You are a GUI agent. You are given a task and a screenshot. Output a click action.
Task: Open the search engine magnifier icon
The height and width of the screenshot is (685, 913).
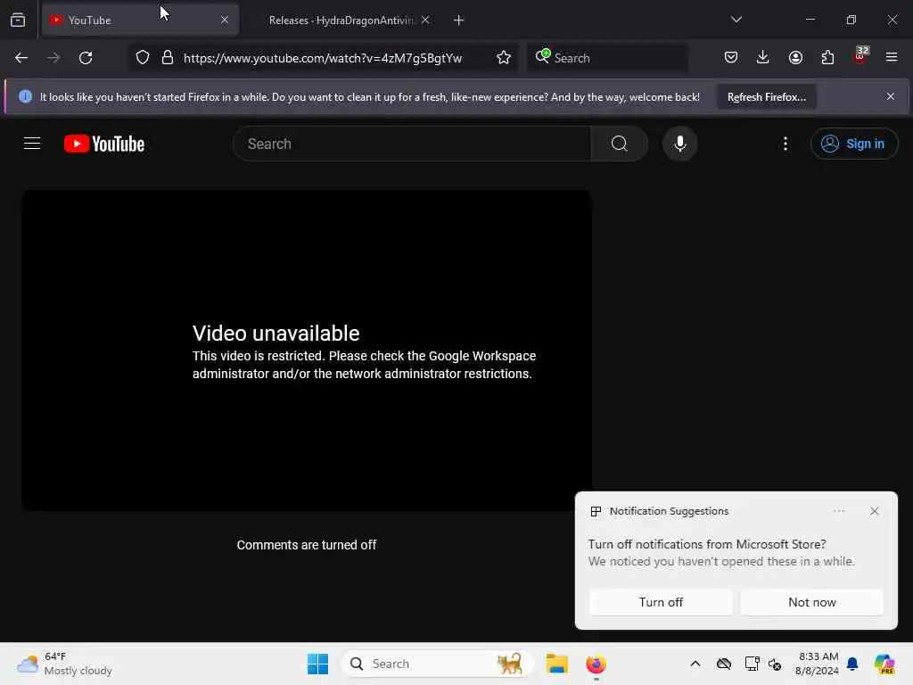(543, 56)
